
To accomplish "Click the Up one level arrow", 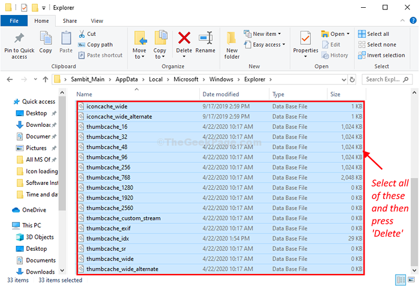I will (45, 80).
